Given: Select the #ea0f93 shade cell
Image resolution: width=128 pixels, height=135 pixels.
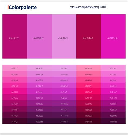Looking at the screenshot, I should tap(15, 91).
